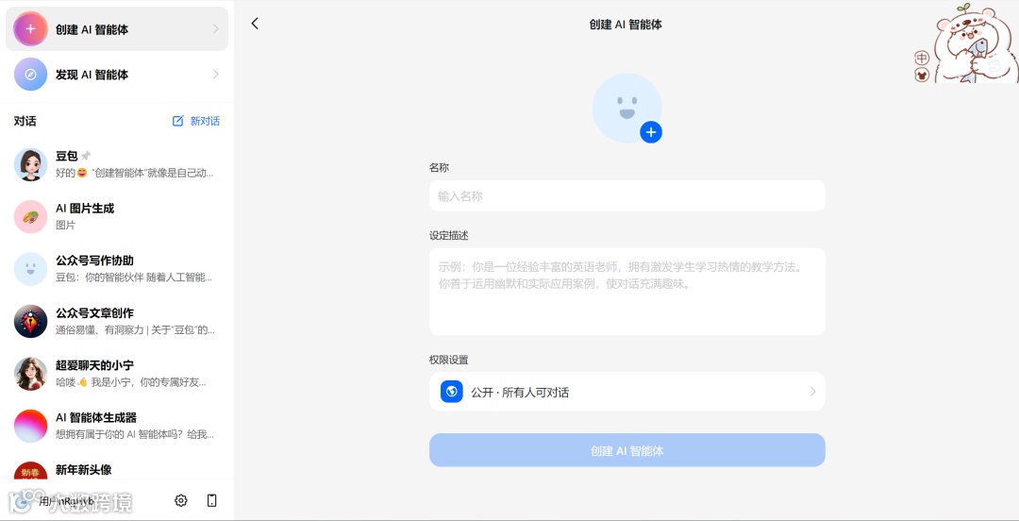Click the 公众号写作协助 smiley avatar
Image resolution: width=1019 pixels, height=521 pixels.
tap(30, 269)
